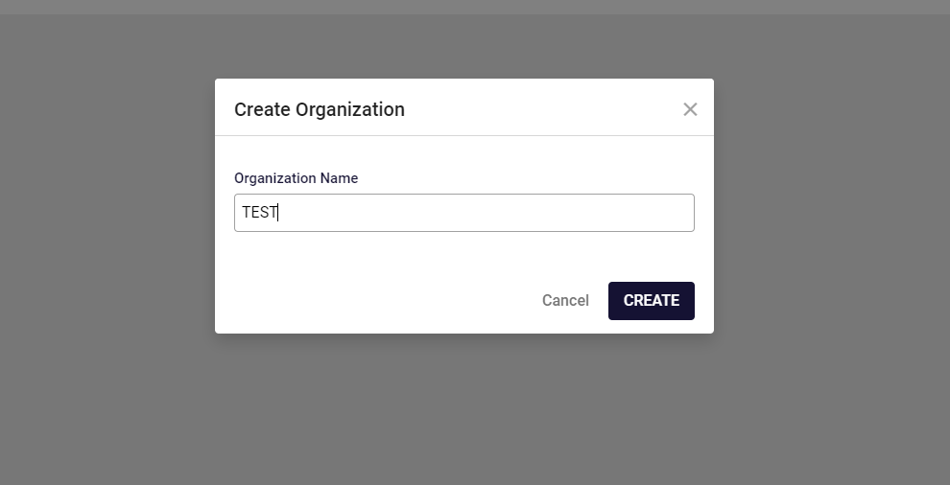950x485 pixels.
Task: Close the Create Organization dialog with X
Action: 690,109
